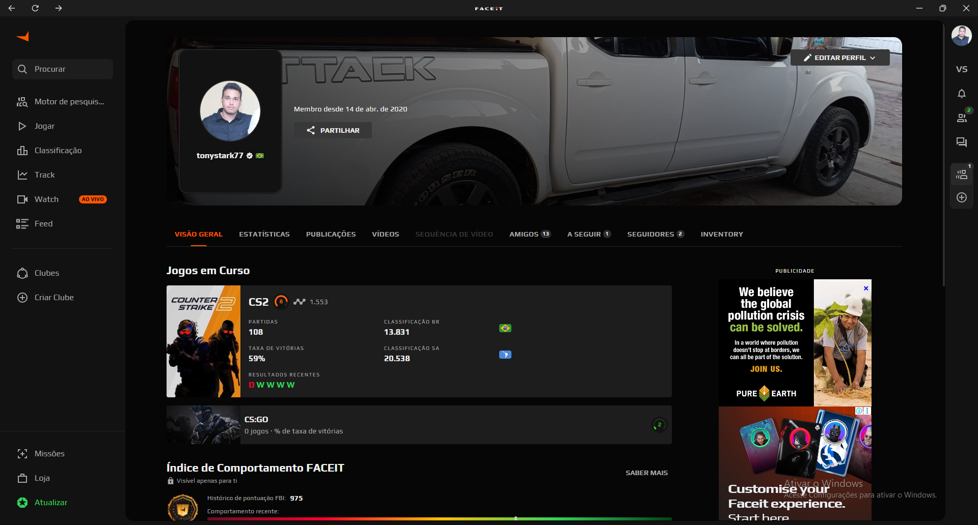Click the Sequência de Vídeo tab
This screenshot has height=525, width=978.
pos(454,235)
